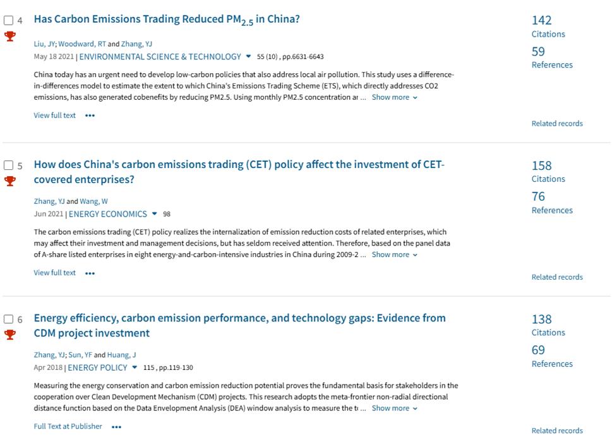This screenshot has width=612, height=447.
Task: Select the checkbox for record 4
Action: (9, 20)
